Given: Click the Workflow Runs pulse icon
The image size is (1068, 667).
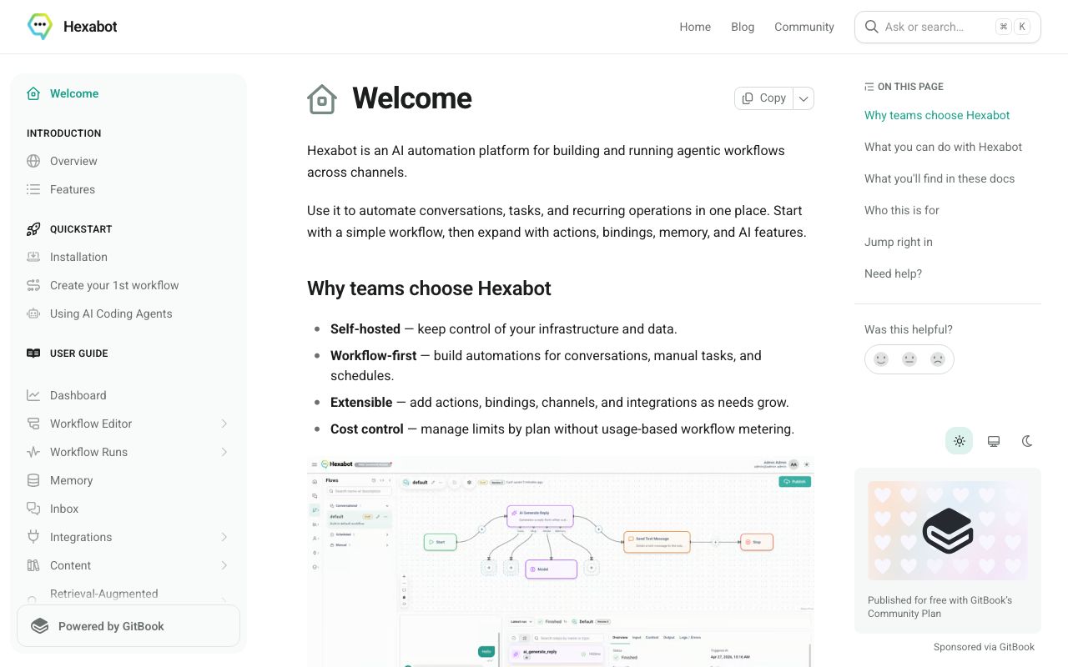Looking at the screenshot, I should 33,452.
